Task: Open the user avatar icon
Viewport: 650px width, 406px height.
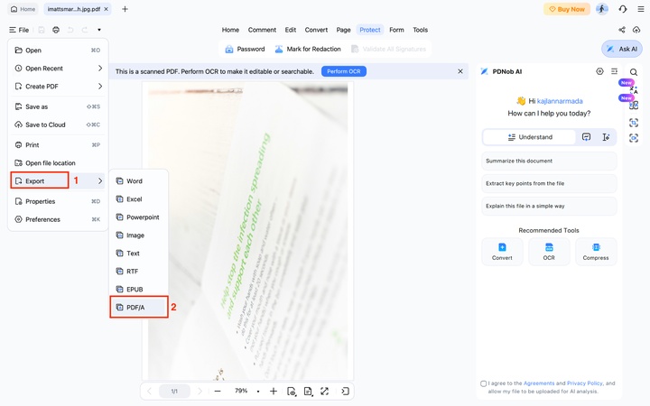Action: (x=602, y=9)
